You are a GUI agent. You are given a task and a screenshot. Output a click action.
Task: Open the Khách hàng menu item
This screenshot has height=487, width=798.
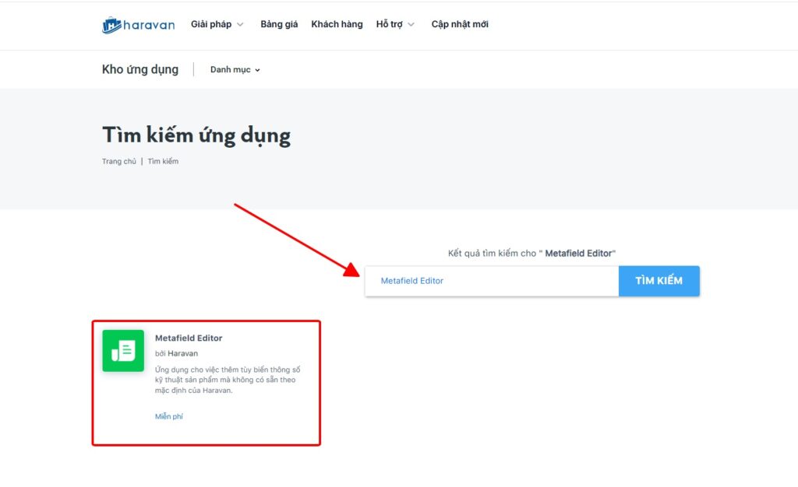click(337, 24)
